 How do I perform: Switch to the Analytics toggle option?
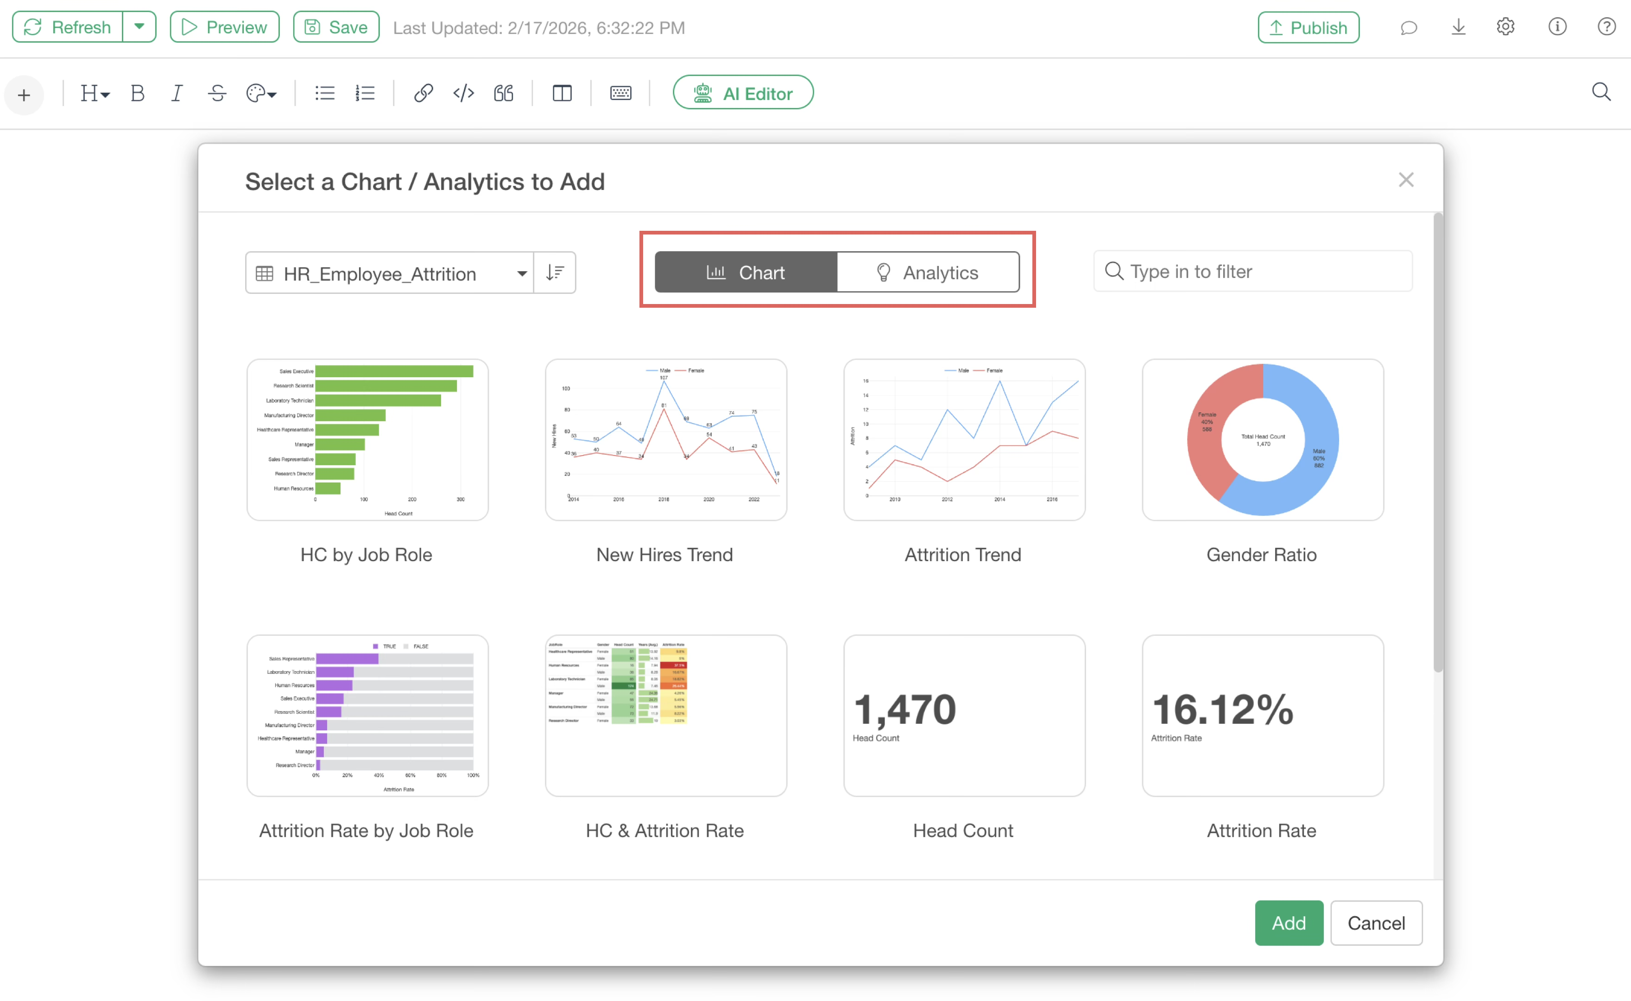tap(927, 272)
